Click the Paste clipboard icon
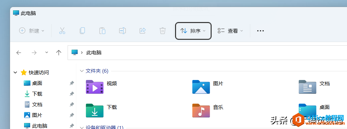 [102, 31]
